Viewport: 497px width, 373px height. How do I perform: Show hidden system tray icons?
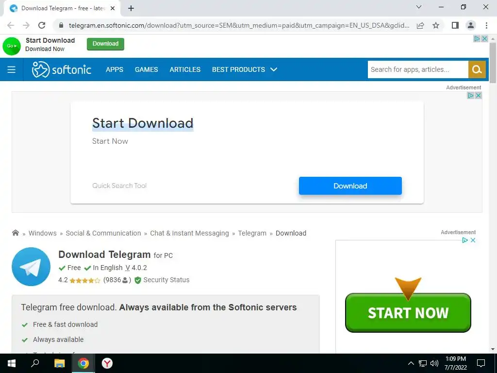click(411, 363)
